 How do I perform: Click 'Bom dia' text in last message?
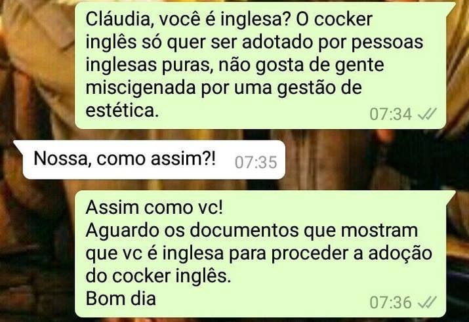tap(121, 298)
